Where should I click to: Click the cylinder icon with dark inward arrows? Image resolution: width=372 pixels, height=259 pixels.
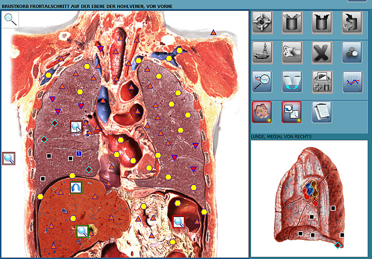pos(322,22)
